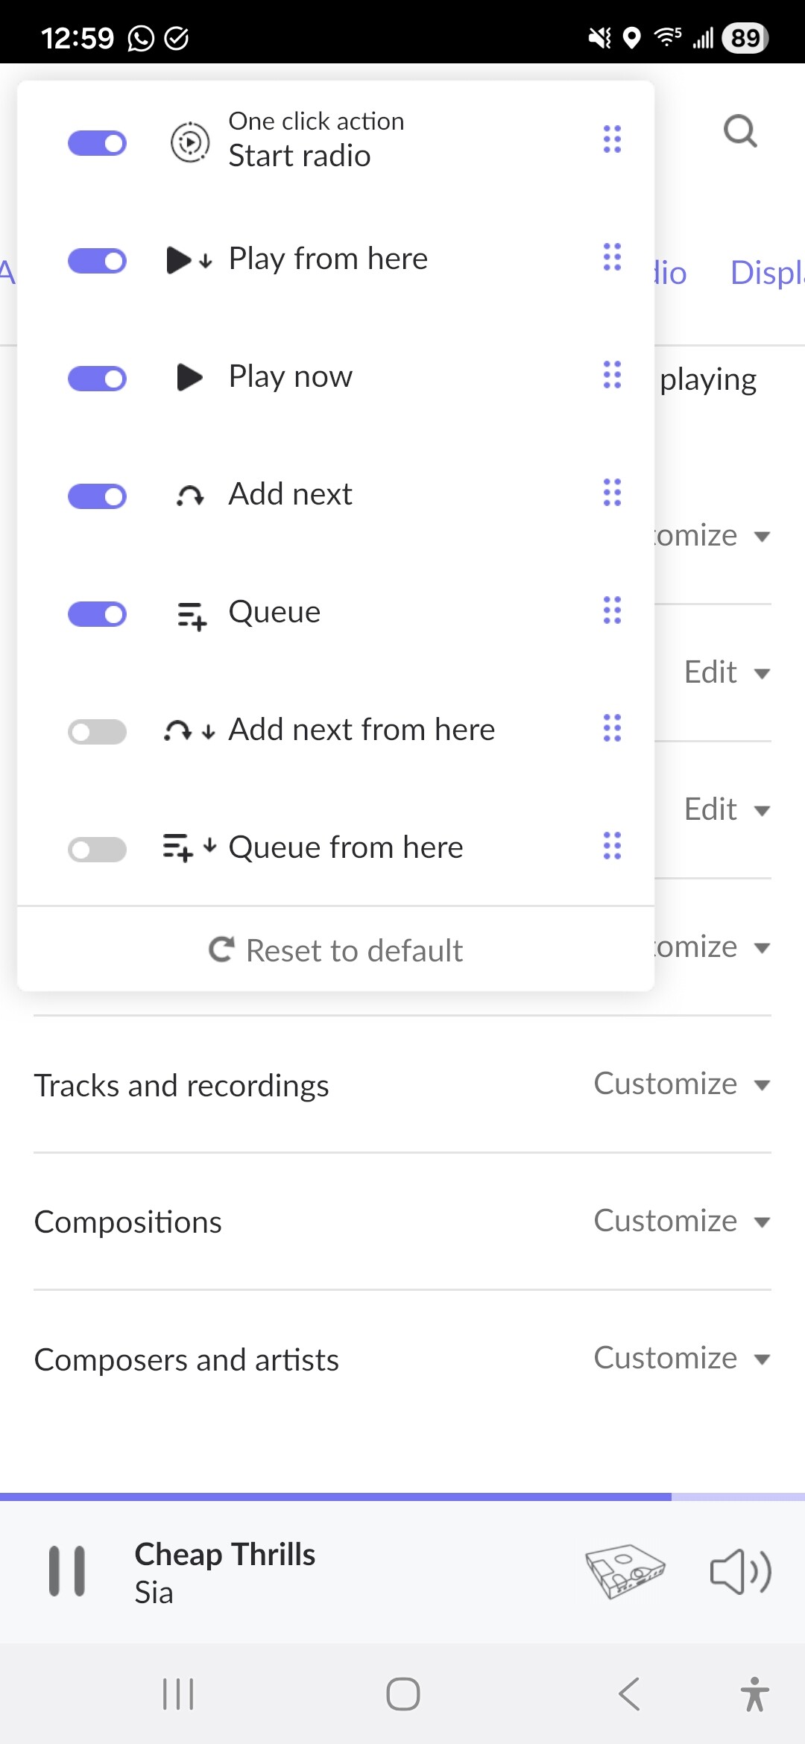Open the audio device zone icon

pyautogui.click(x=625, y=1571)
